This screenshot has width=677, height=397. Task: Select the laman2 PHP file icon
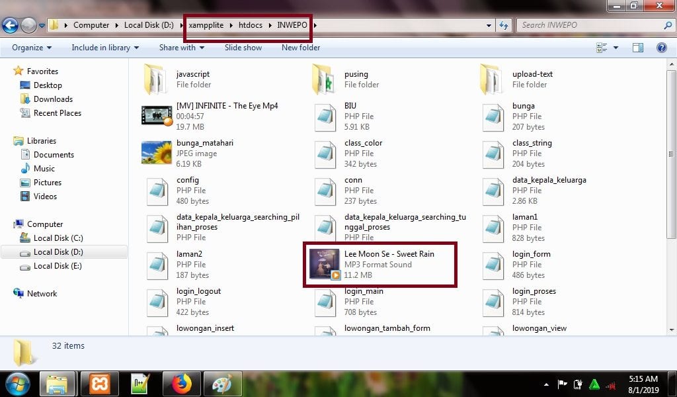click(x=157, y=266)
